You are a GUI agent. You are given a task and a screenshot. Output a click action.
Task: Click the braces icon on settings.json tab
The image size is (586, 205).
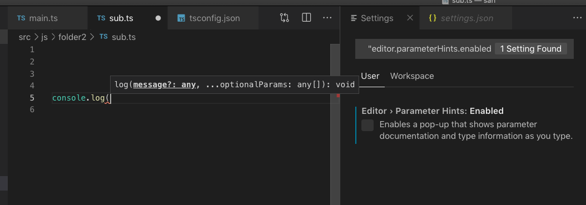coord(433,18)
